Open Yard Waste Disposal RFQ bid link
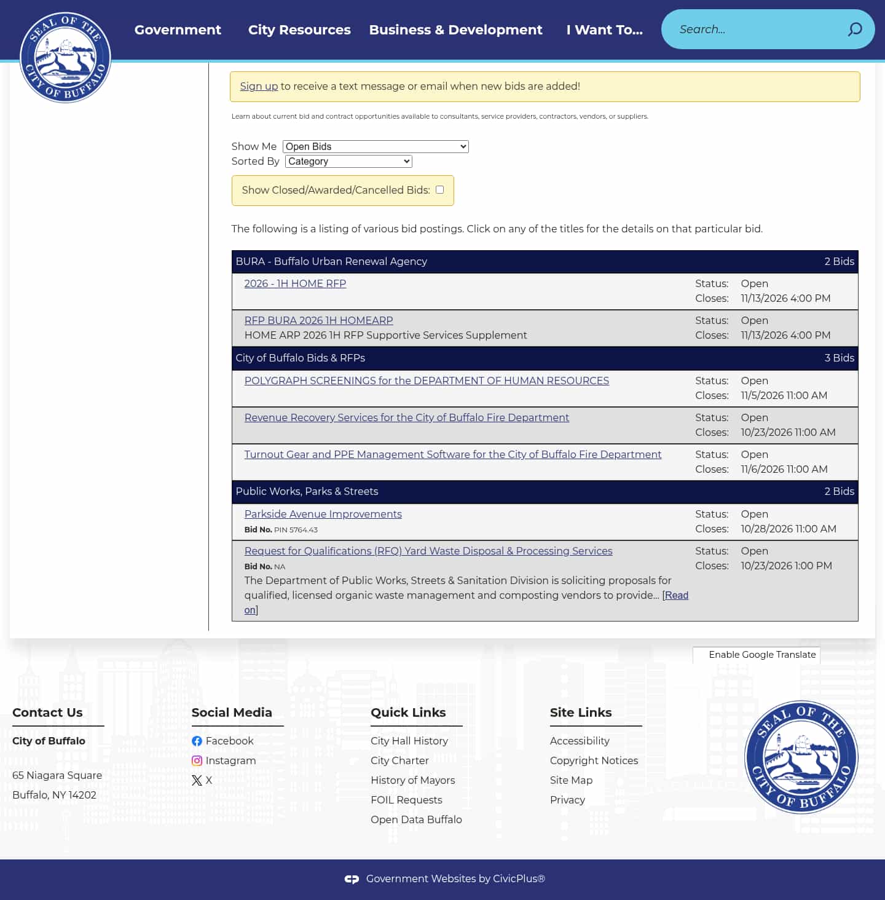Screen dimensions: 885x900 pos(428,551)
